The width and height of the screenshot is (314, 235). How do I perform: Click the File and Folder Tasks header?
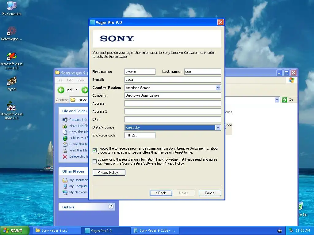click(x=74, y=111)
